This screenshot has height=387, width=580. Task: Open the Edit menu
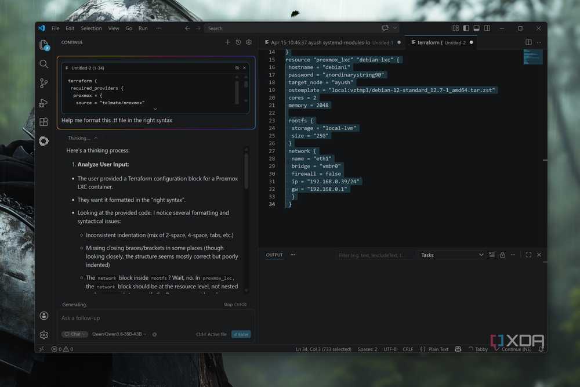tap(70, 28)
